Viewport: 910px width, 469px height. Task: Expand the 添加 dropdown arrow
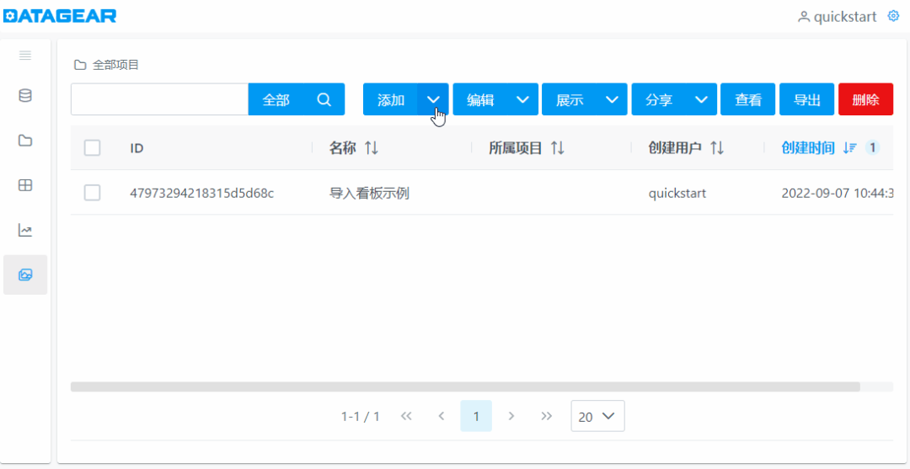coord(433,99)
